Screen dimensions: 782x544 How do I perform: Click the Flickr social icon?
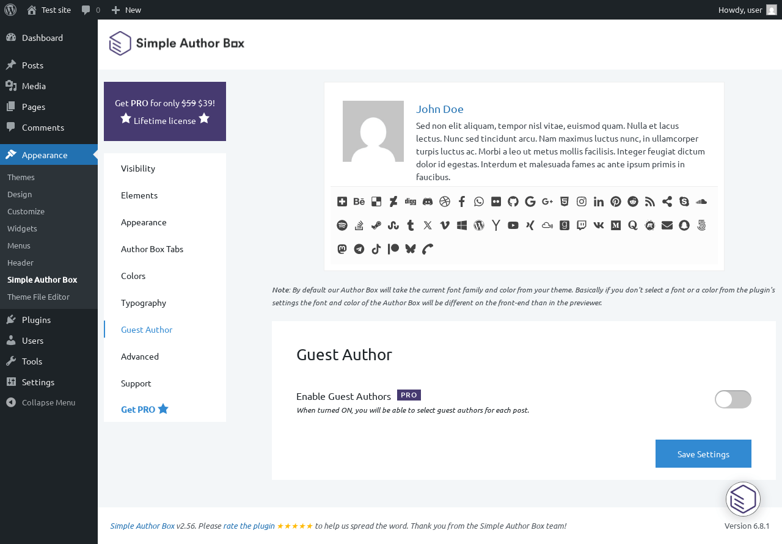click(x=496, y=201)
